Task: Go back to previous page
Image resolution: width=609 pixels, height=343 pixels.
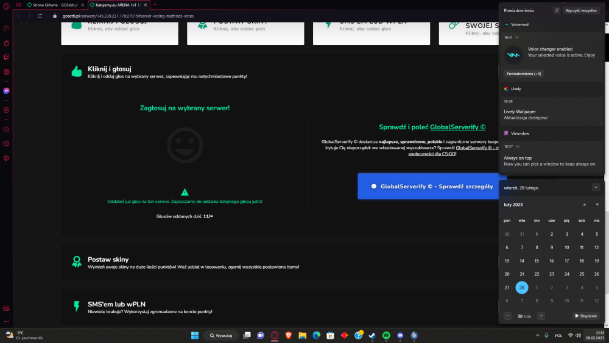Action: 19,16
